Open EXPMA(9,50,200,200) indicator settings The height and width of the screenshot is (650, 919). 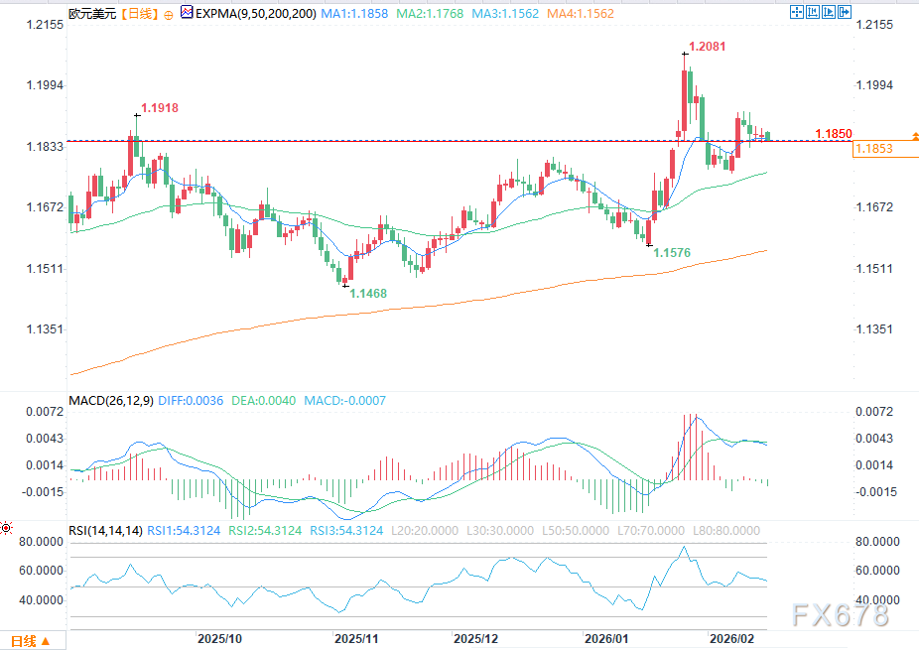pos(254,15)
